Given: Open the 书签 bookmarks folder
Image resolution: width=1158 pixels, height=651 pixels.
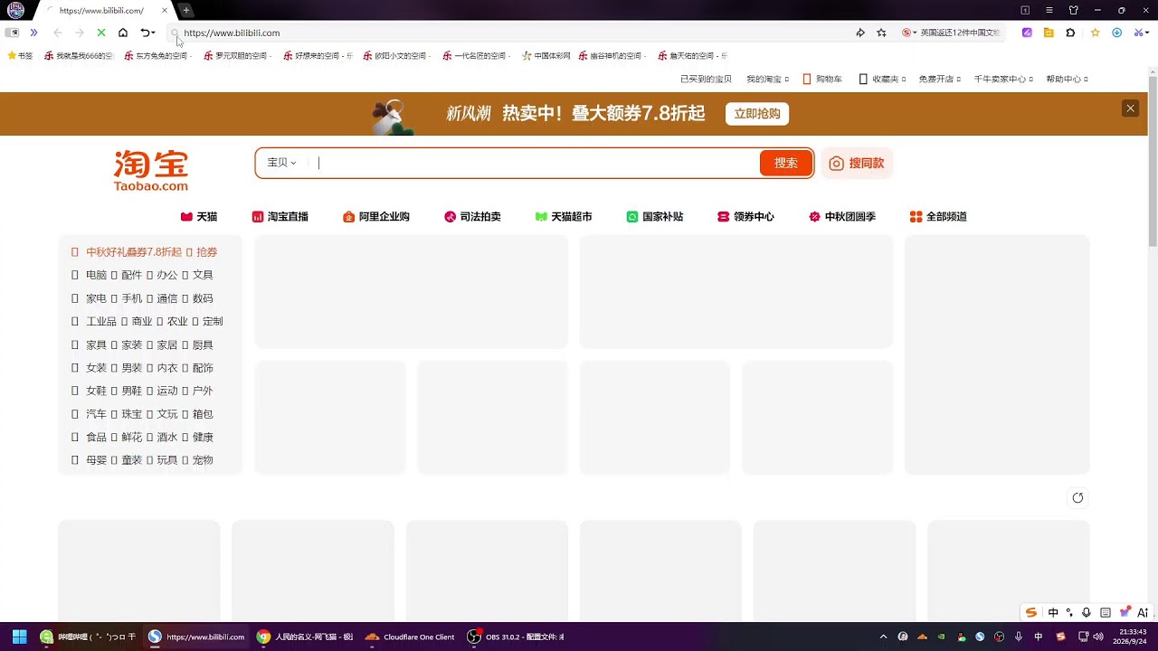Looking at the screenshot, I should (x=20, y=56).
